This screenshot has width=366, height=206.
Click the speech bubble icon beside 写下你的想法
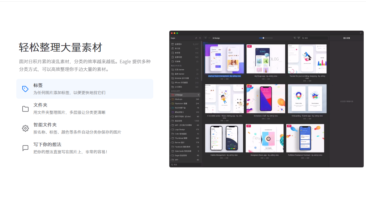[25, 148]
